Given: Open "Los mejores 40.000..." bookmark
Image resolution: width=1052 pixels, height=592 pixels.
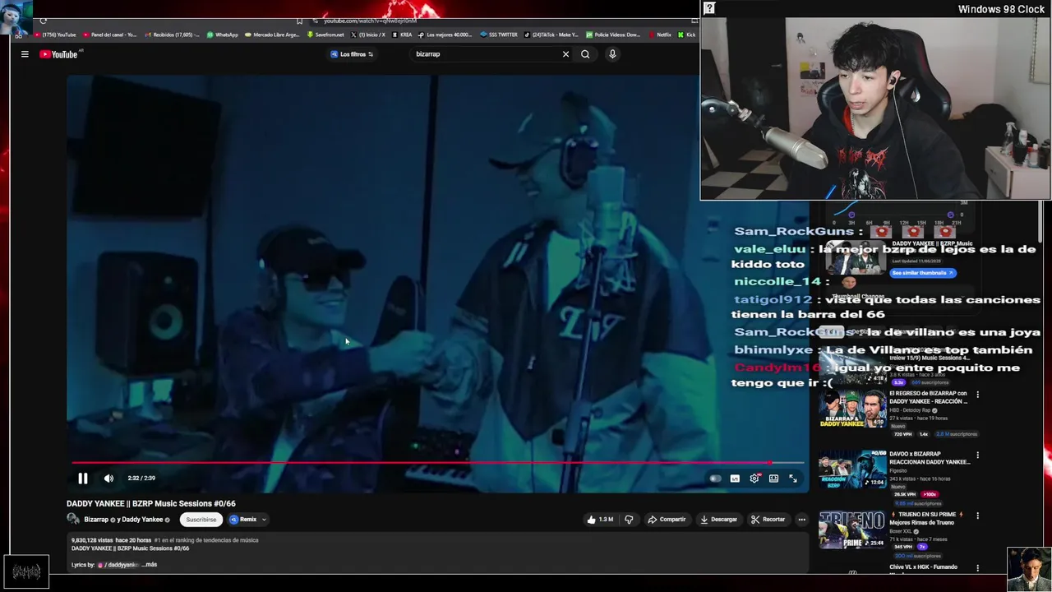Looking at the screenshot, I should tap(445, 35).
